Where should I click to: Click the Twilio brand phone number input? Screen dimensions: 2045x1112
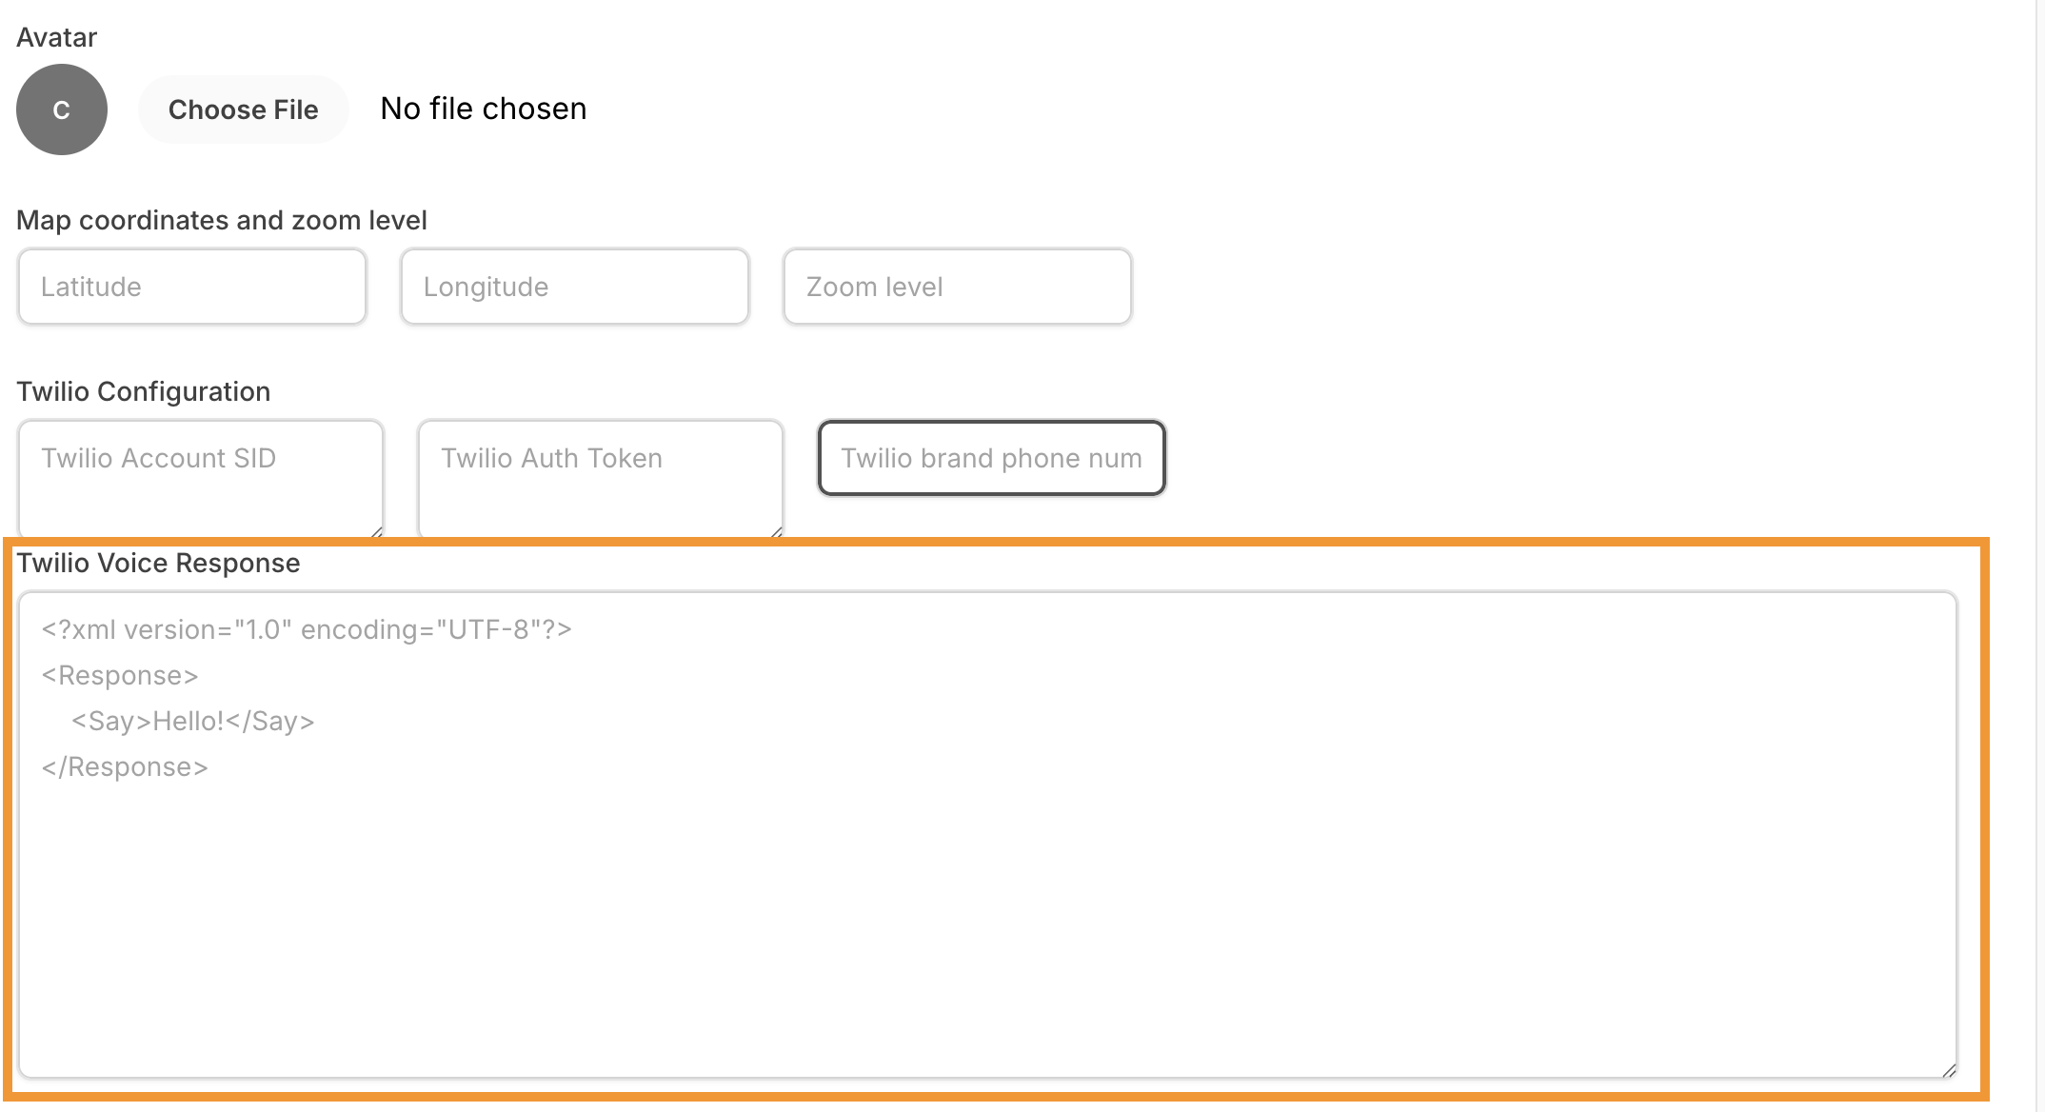pos(991,458)
